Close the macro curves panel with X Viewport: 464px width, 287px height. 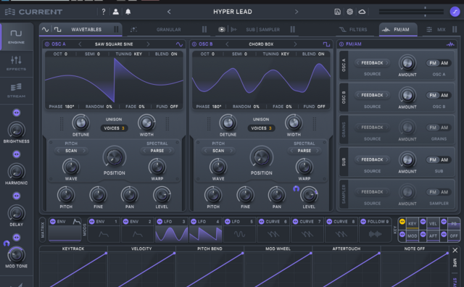[455, 250]
